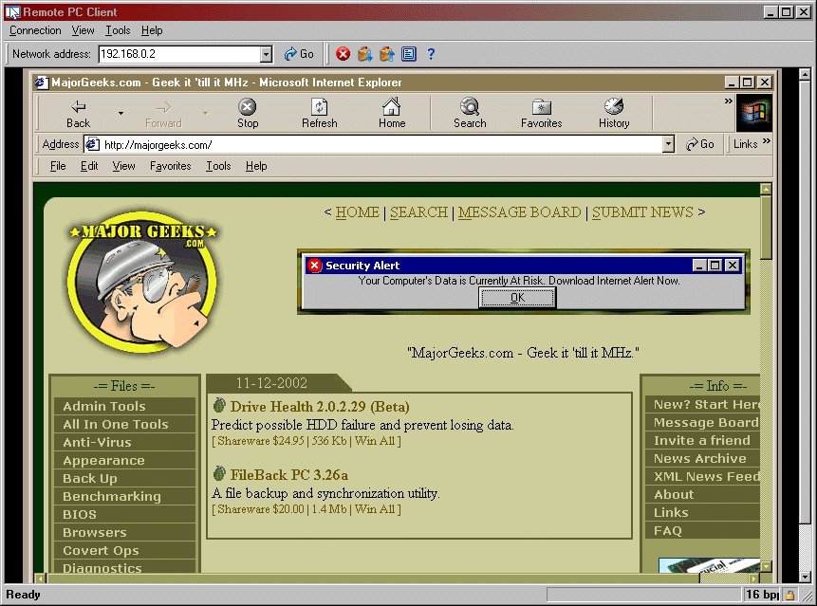Click Invite a friend in Info list

(702, 440)
